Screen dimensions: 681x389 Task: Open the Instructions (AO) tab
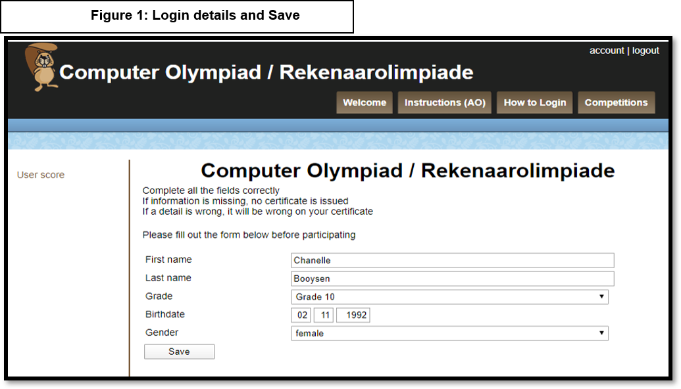point(445,103)
